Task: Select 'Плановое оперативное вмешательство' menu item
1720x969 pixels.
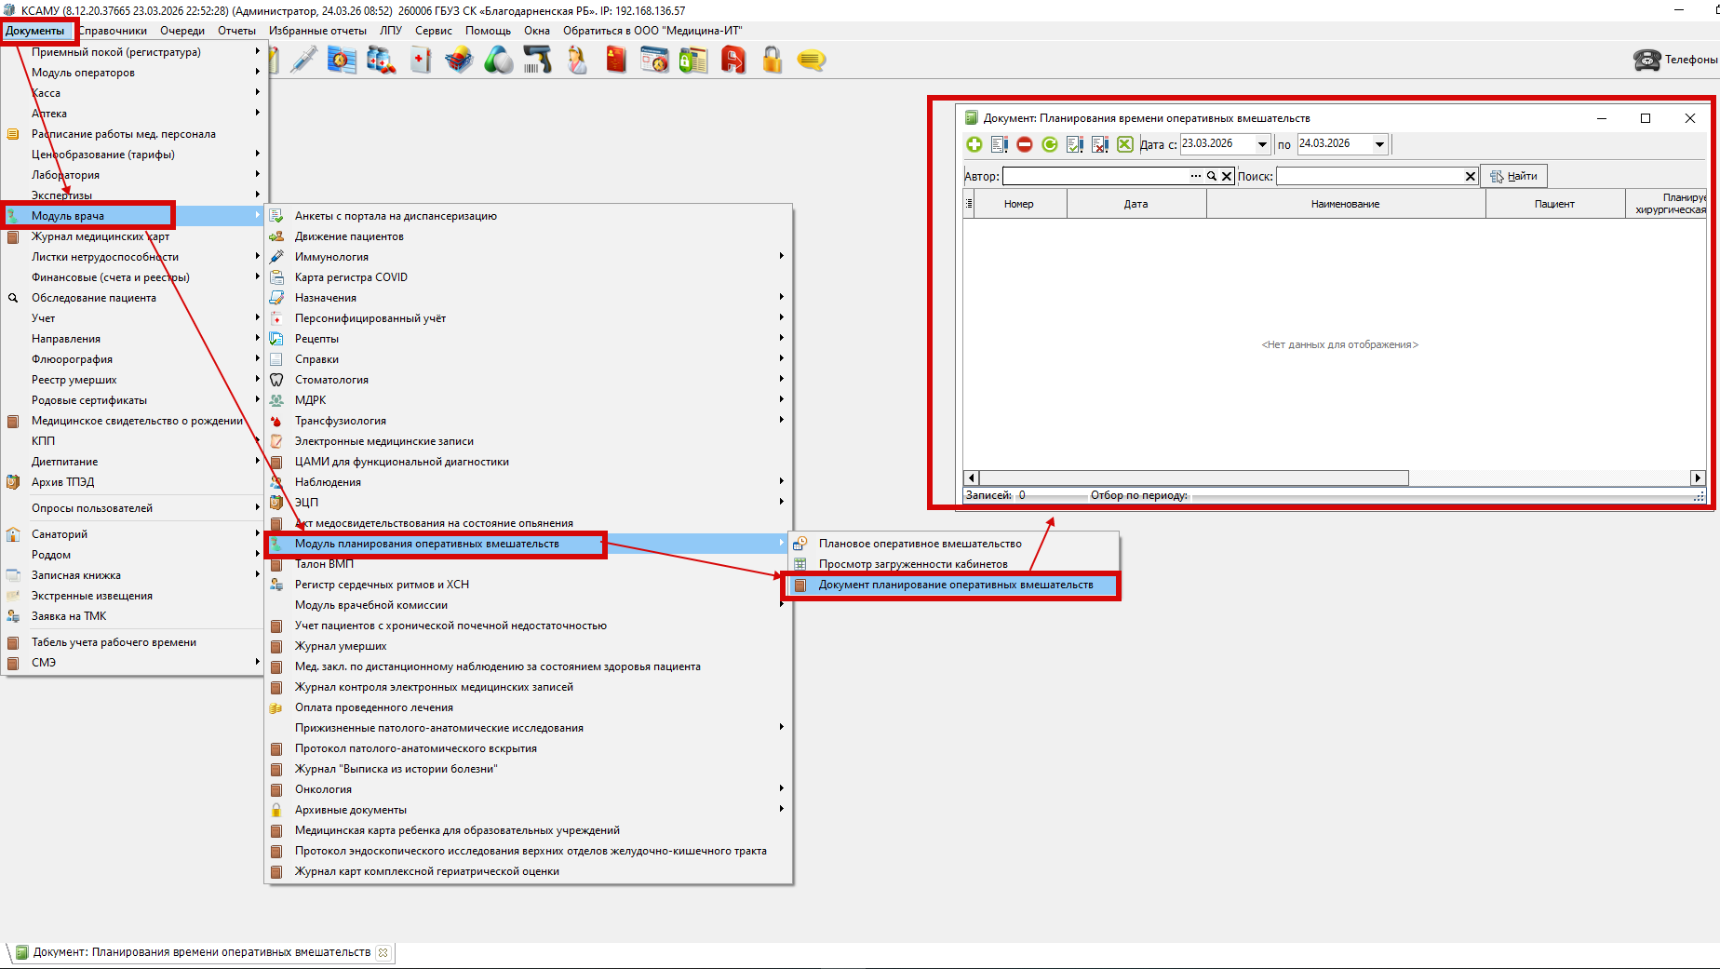Action: 920,544
